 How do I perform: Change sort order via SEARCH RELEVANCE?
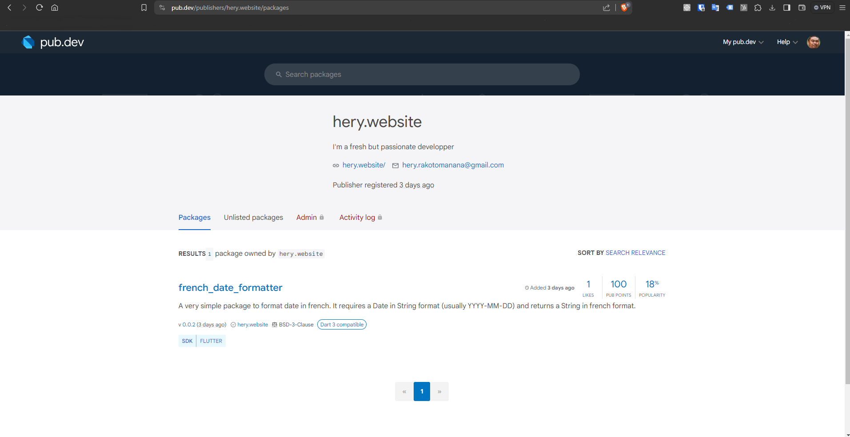[x=635, y=253]
